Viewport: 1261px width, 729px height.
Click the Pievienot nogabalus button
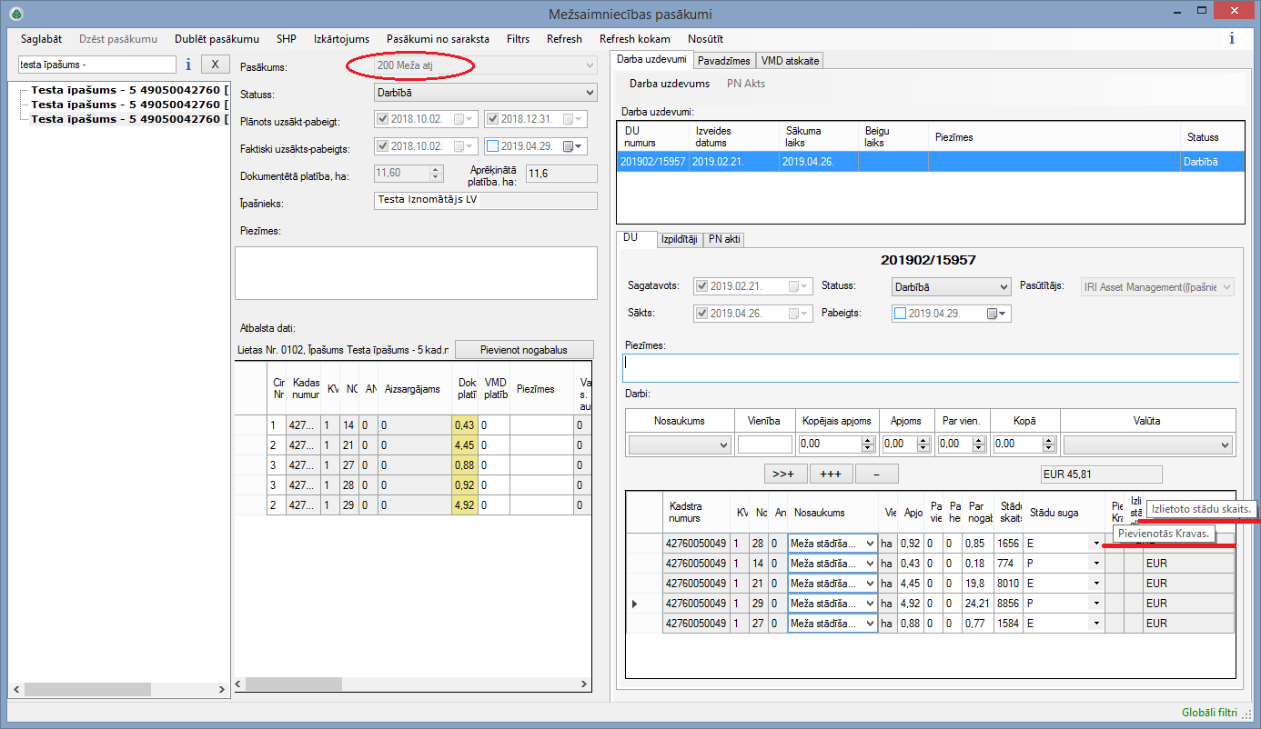click(x=523, y=350)
